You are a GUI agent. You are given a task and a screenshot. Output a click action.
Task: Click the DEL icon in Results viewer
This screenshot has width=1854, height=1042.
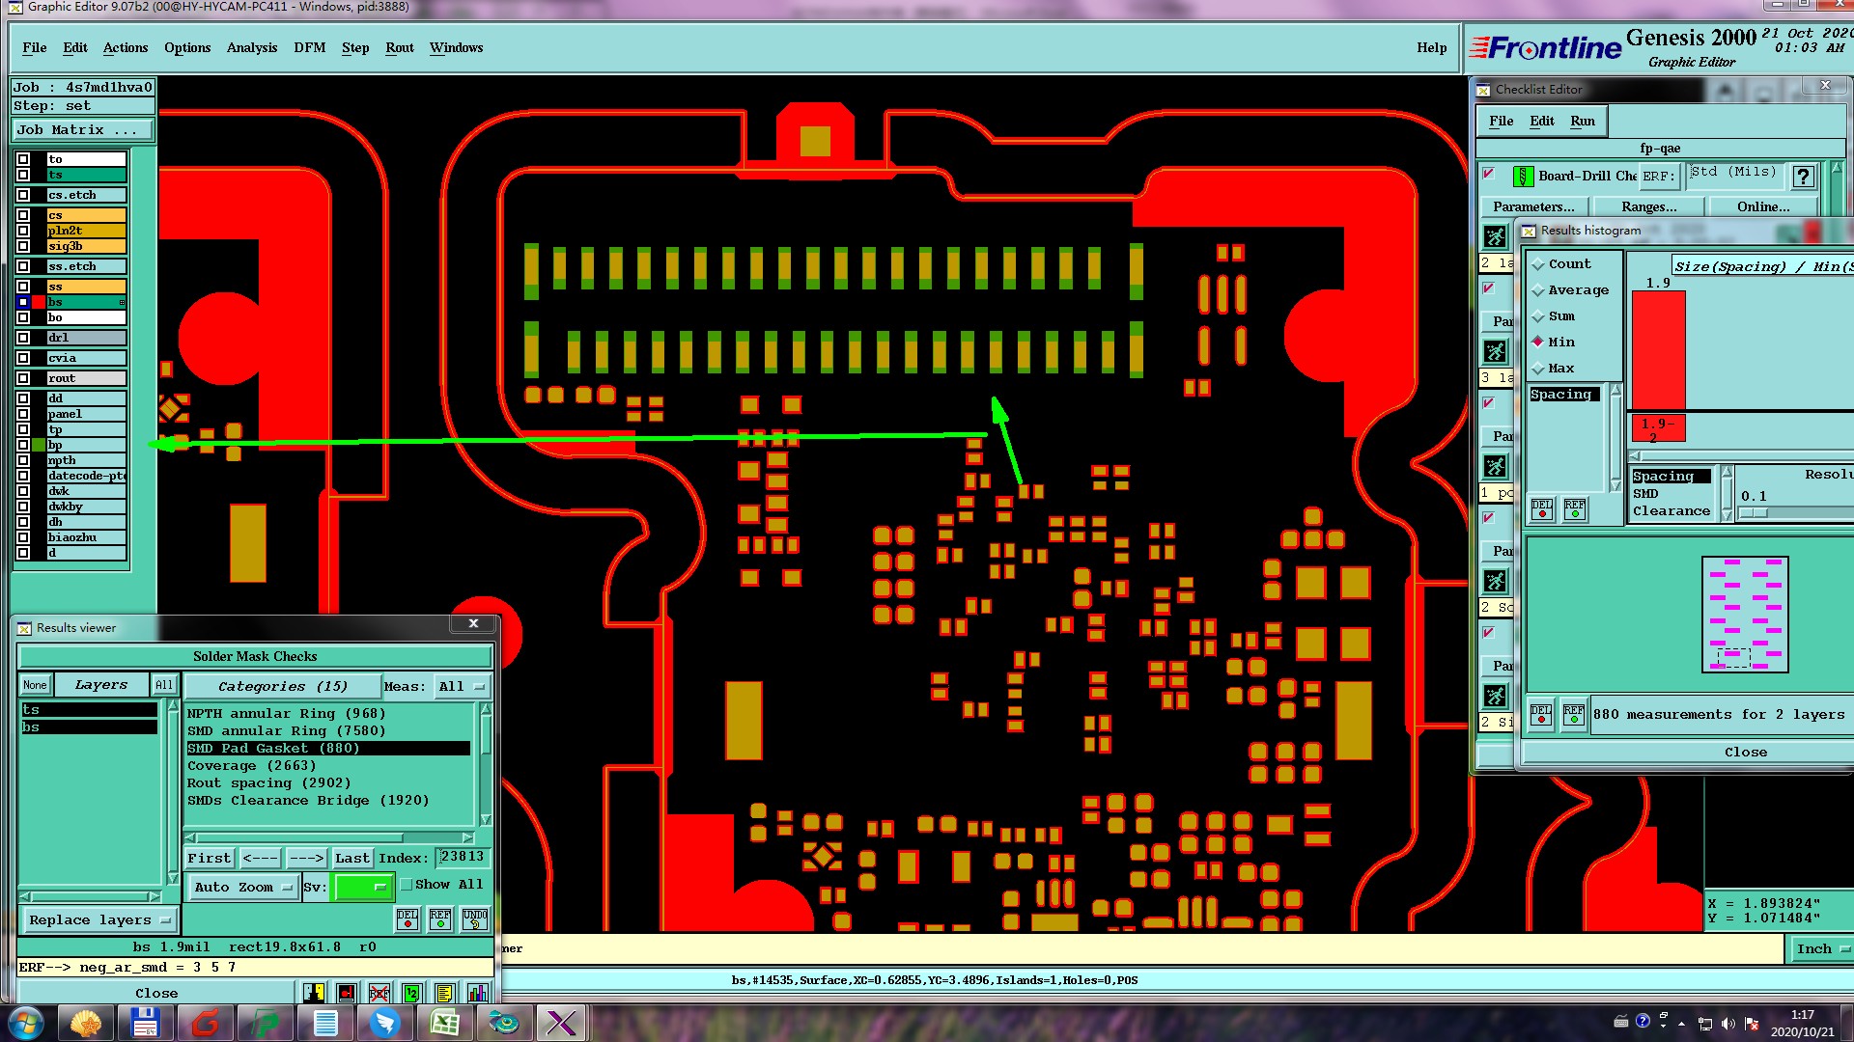click(x=407, y=919)
